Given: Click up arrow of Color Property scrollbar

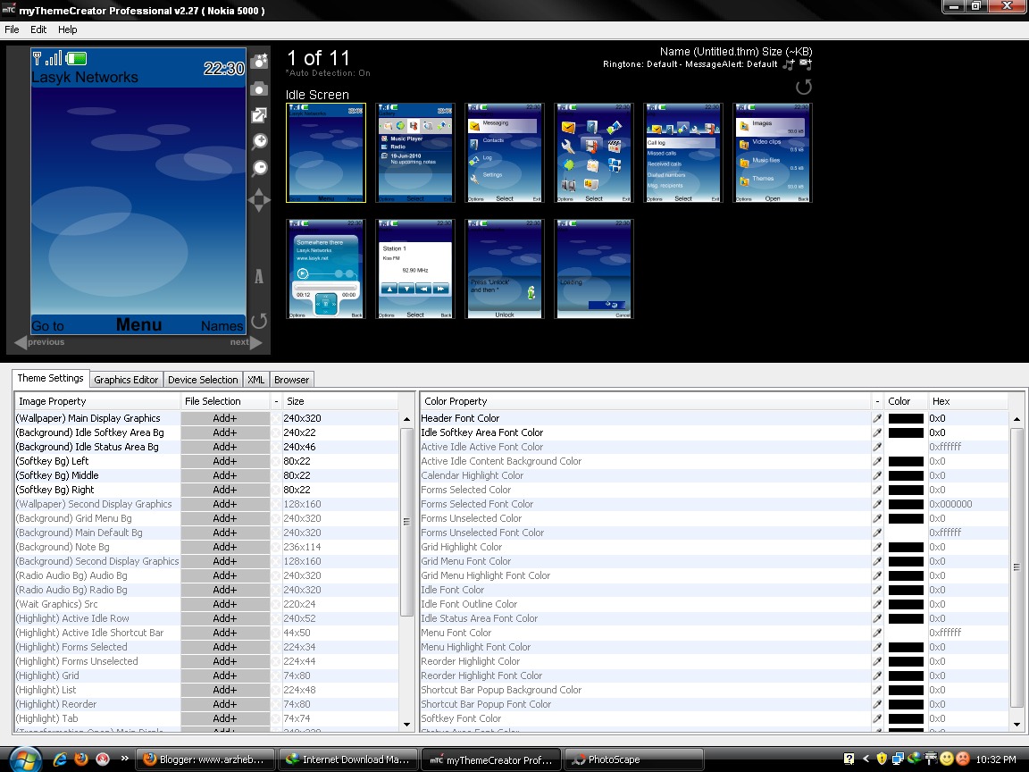Looking at the screenshot, I should point(1016,419).
